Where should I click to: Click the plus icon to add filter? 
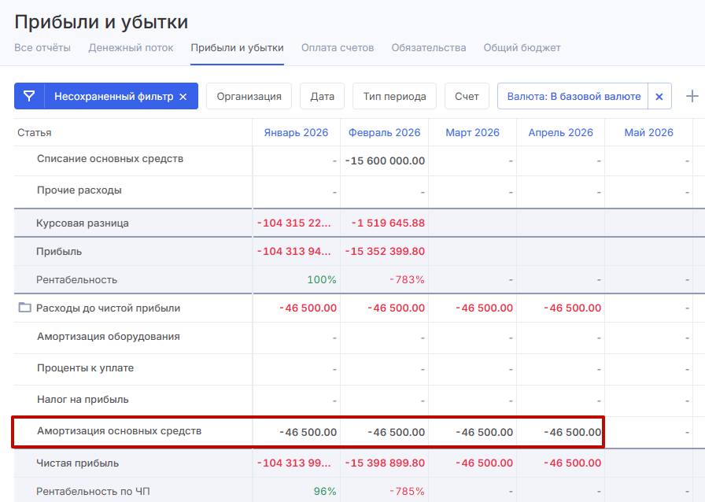tap(692, 96)
